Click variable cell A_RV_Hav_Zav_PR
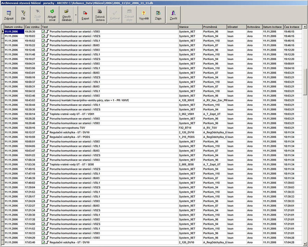Image resolution: width=308 pixels, height=247 pixels. pos(215,100)
